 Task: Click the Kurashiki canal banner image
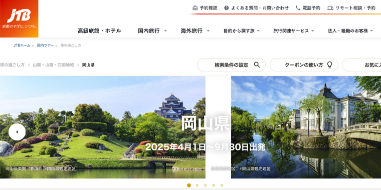coord(306,127)
